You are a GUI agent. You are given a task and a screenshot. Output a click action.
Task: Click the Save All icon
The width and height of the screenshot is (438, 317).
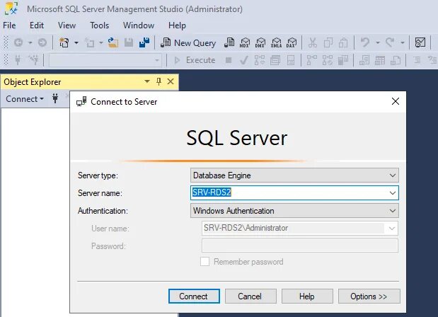coord(144,42)
